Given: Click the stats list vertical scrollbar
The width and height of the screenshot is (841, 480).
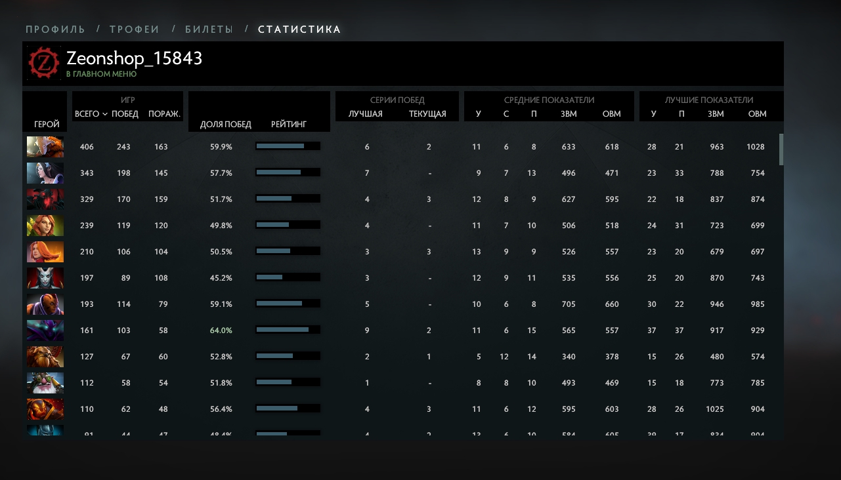Looking at the screenshot, I should pos(781,150).
